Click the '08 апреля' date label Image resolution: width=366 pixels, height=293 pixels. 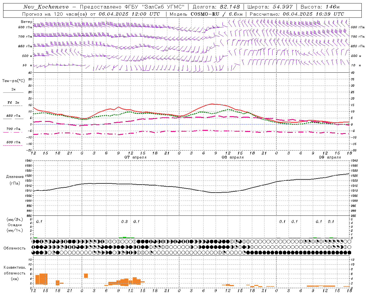(233, 157)
